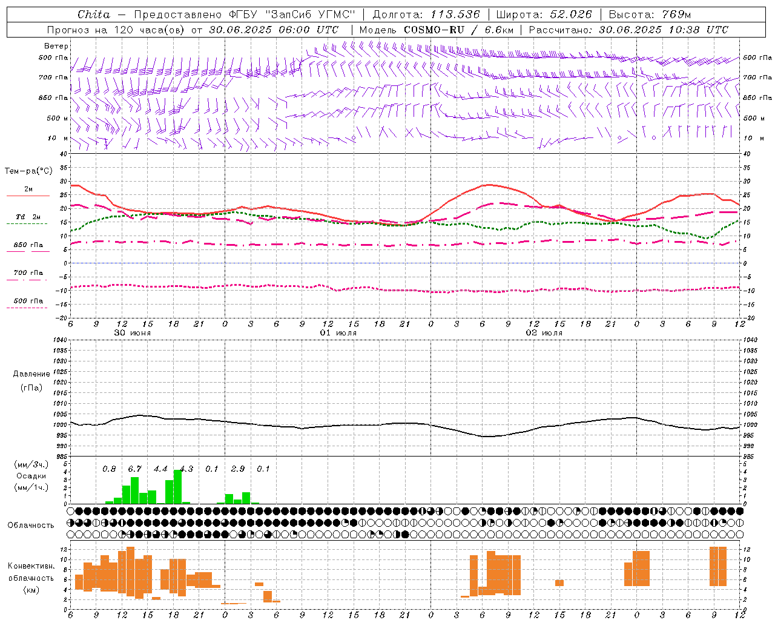Click the solid red "2м" legend line
The height and width of the screenshot is (620, 775).
tap(28, 196)
